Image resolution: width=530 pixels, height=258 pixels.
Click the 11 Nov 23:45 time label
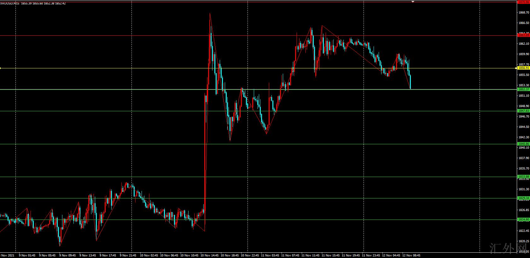371,255
